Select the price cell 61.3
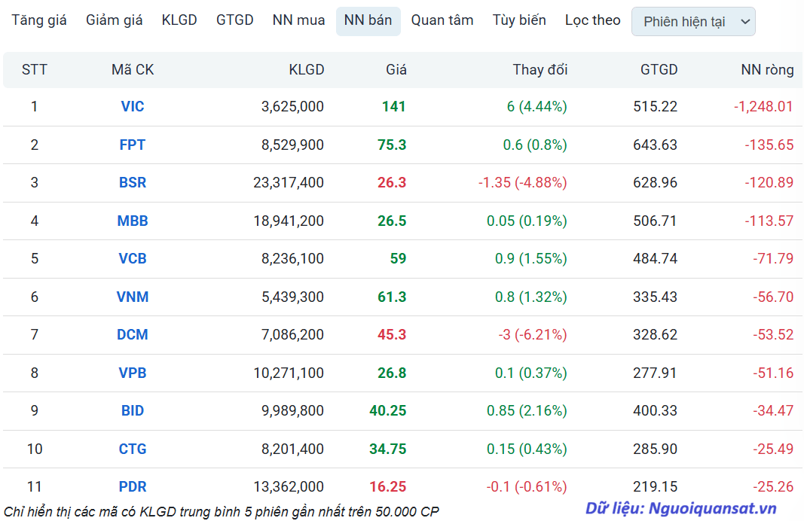804x521 pixels. click(x=392, y=297)
